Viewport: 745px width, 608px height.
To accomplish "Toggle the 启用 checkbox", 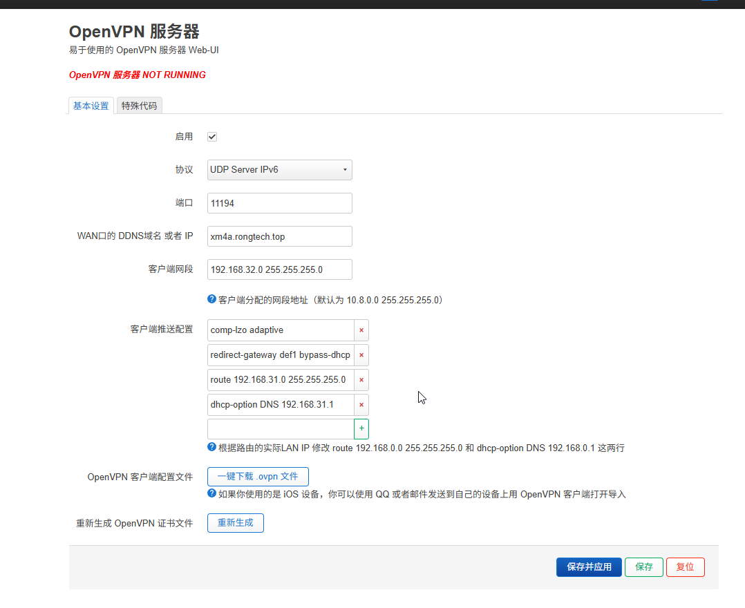I will pyautogui.click(x=212, y=137).
